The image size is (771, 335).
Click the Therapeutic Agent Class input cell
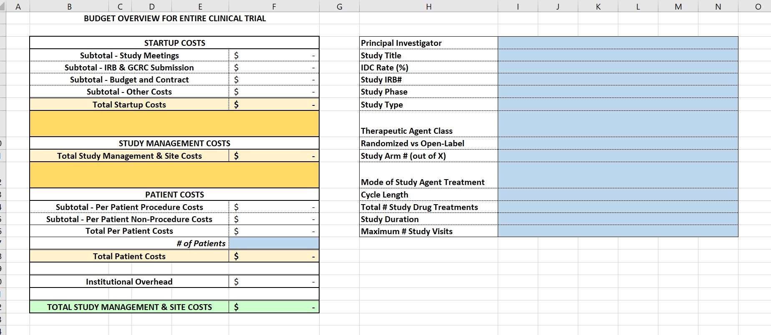point(617,124)
